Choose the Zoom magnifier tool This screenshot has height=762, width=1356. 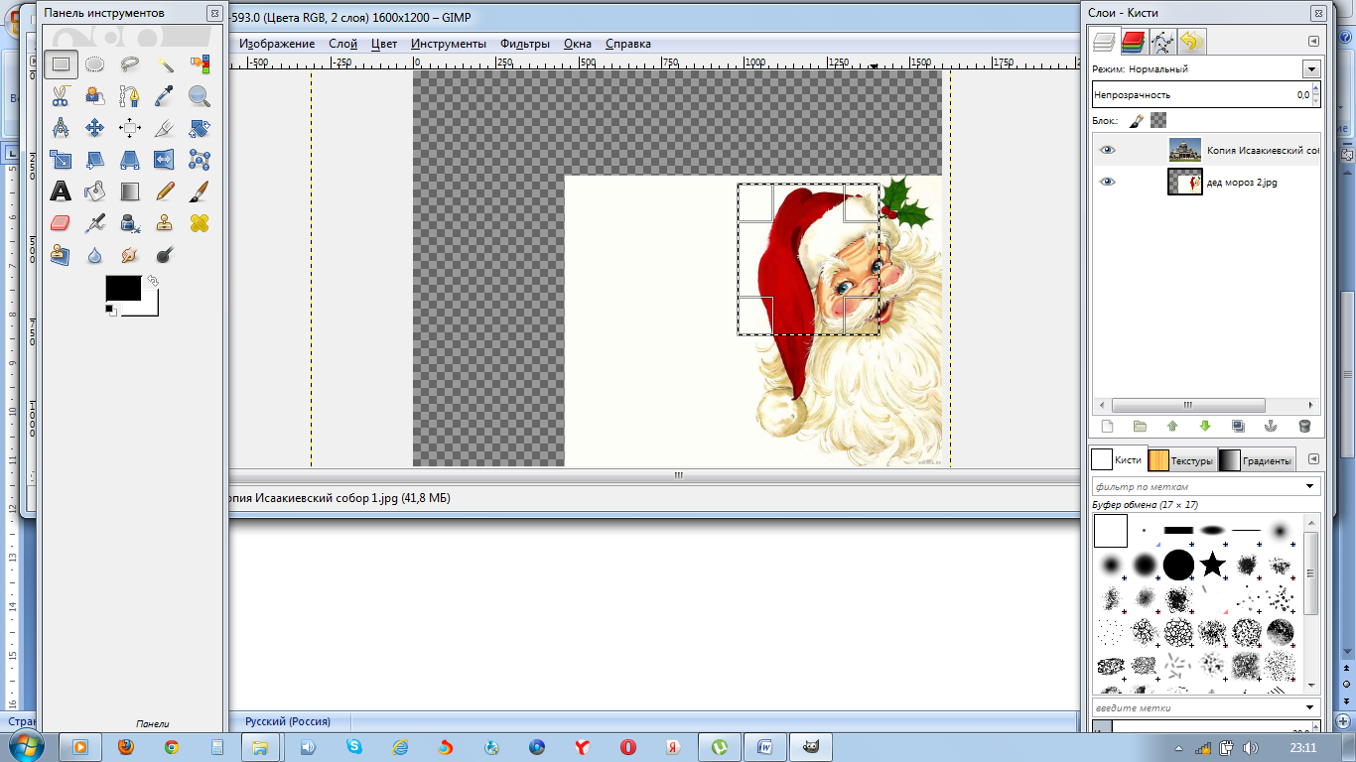point(200,96)
